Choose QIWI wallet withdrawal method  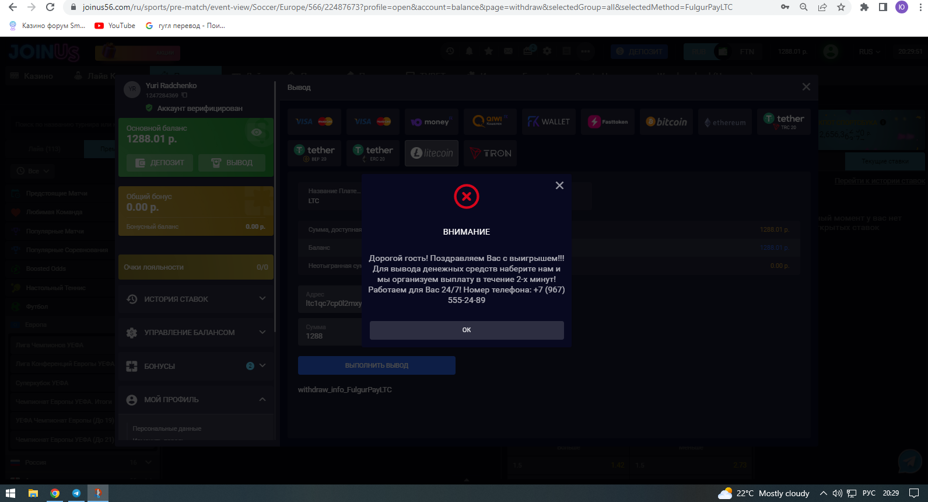tap(490, 121)
